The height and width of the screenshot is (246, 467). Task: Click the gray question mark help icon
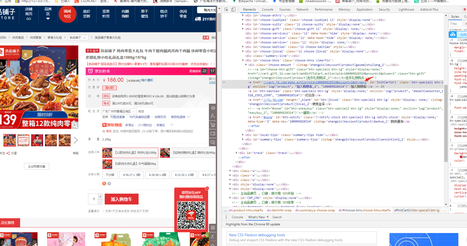coord(109,184)
